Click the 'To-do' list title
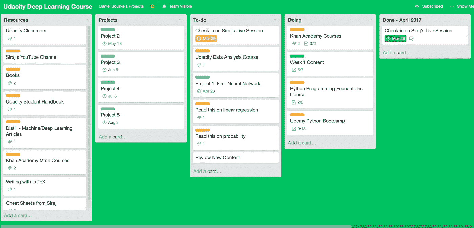 (x=200, y=20)
